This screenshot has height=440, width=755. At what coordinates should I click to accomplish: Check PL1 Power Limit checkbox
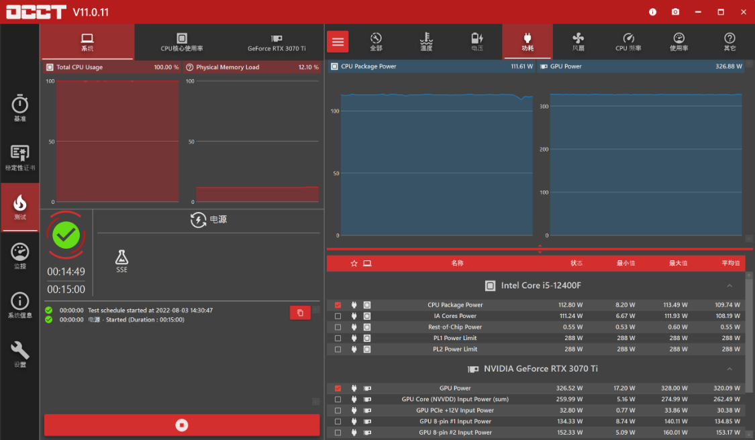338,338
